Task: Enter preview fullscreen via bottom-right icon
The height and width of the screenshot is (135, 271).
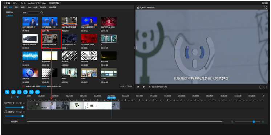Action: pyautogui.click(x=265, y=87)
